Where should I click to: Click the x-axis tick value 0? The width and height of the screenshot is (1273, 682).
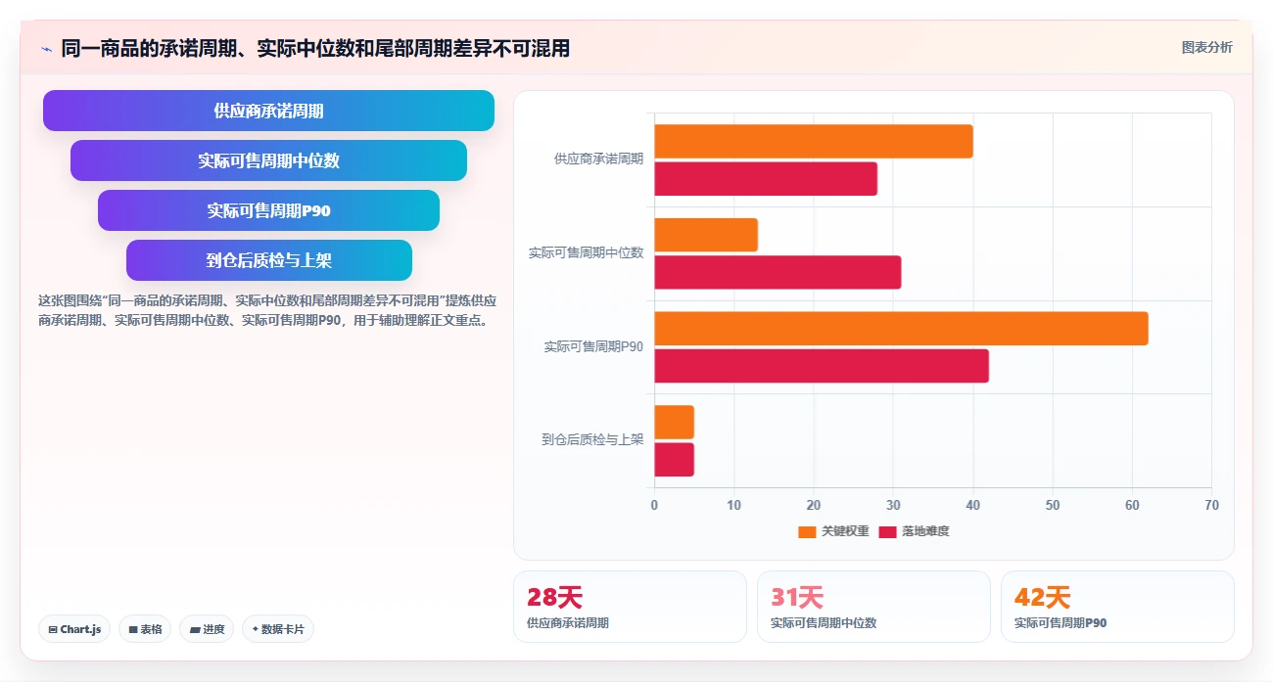click(654, 505)
